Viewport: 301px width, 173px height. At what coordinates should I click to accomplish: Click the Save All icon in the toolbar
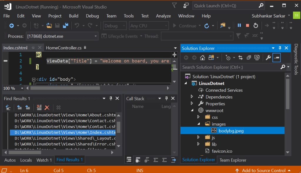pyautogui.click(x=65, y=26)
